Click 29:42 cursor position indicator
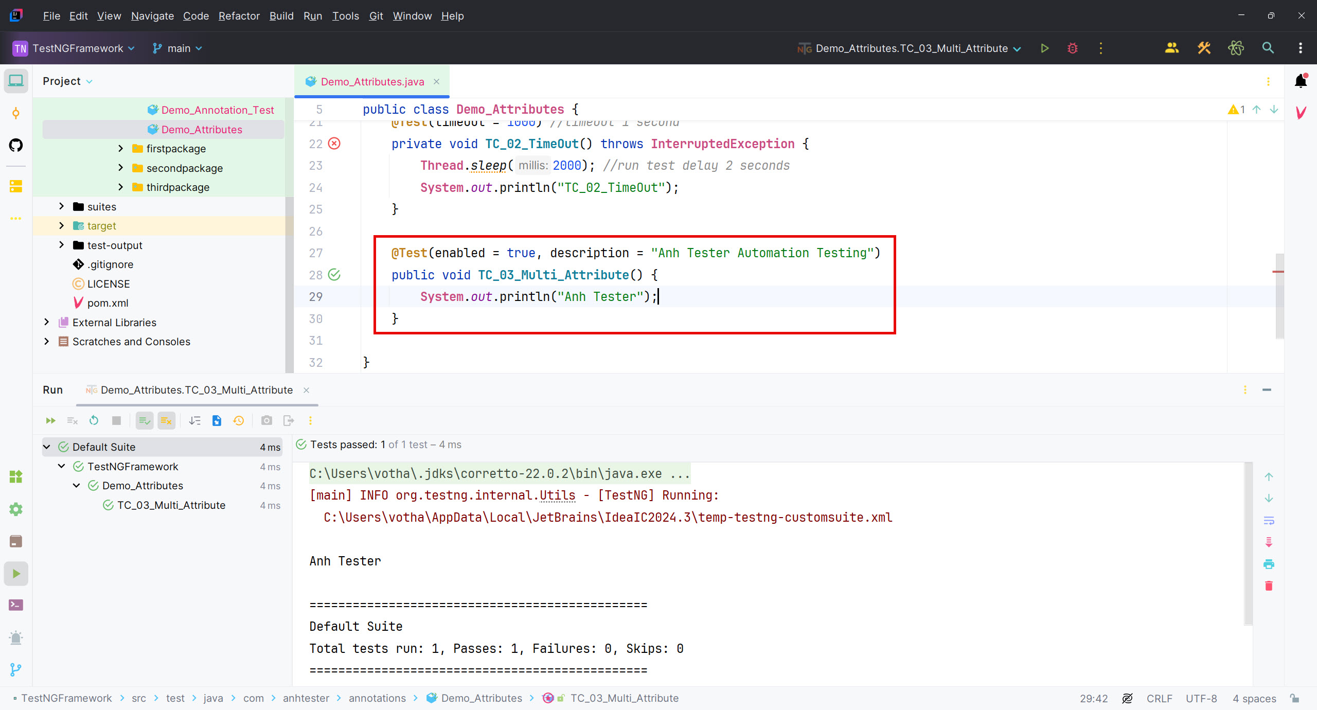Screen dimensions: 1317x710 pos(1094,698)
